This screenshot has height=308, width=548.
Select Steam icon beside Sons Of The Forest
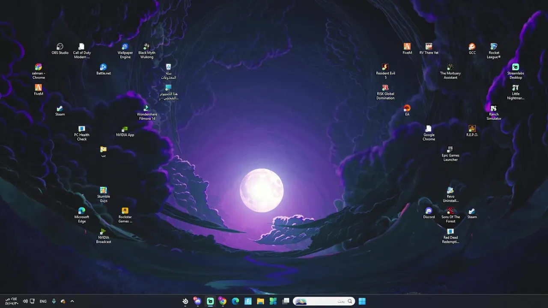point(472,213)
